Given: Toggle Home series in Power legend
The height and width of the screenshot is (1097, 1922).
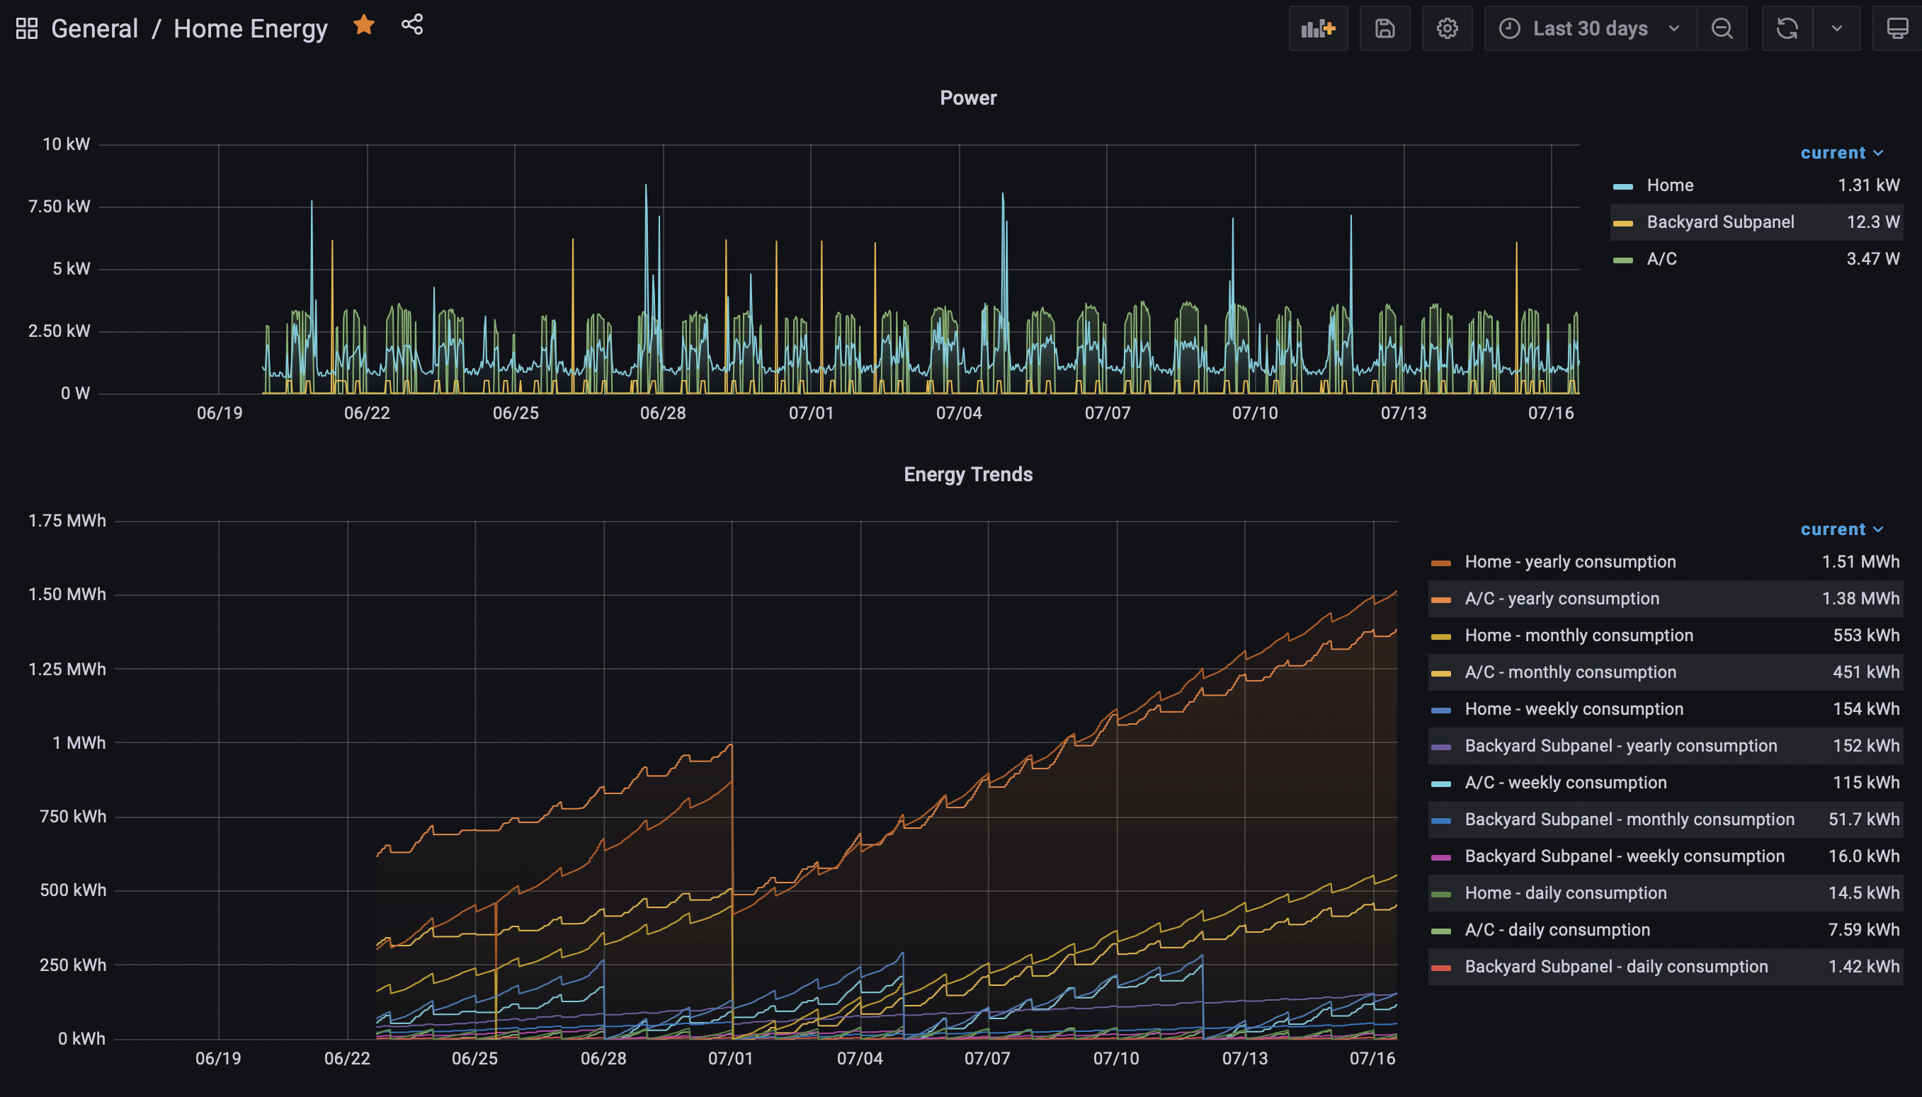Looking at the screenshot, I should pos(1669,185).
